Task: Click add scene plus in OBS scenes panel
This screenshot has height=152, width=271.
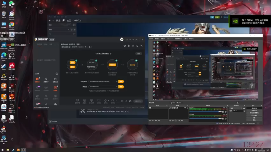Action: [150, 121]
